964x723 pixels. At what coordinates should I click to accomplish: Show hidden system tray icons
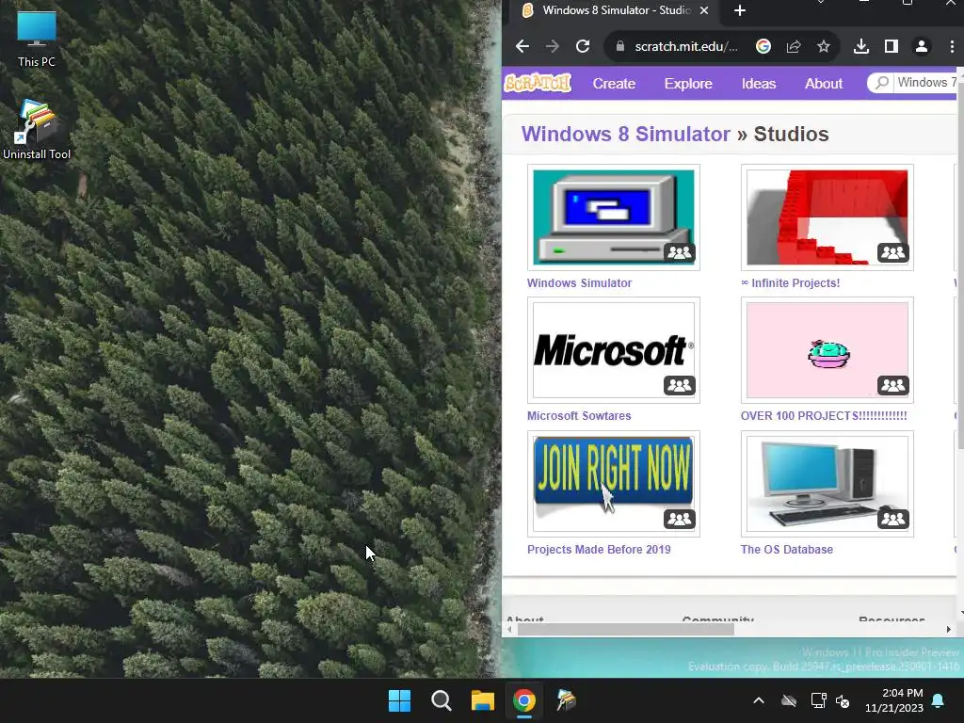coord(759,700)
